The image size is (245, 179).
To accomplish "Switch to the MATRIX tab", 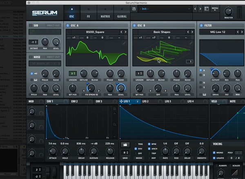I will pos(105,13).
